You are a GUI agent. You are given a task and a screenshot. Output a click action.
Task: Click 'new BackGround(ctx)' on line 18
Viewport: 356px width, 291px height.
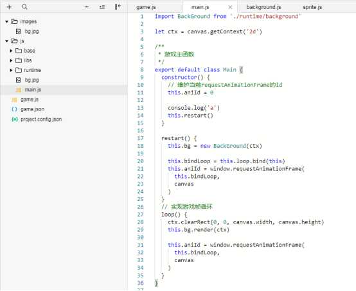coord(231,146)
